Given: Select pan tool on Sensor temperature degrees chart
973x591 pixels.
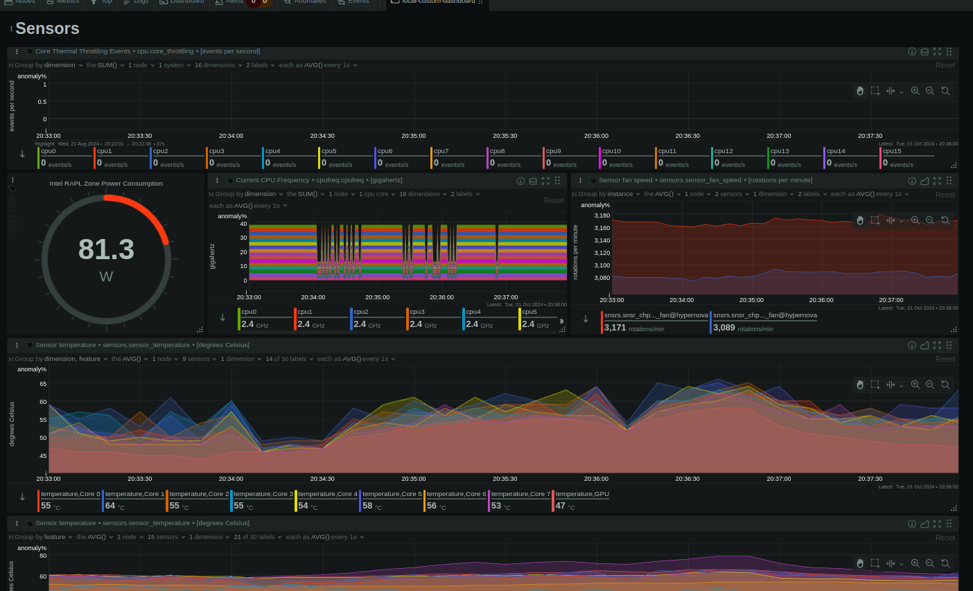Looking at the screenshot, I should click(860, 385).
